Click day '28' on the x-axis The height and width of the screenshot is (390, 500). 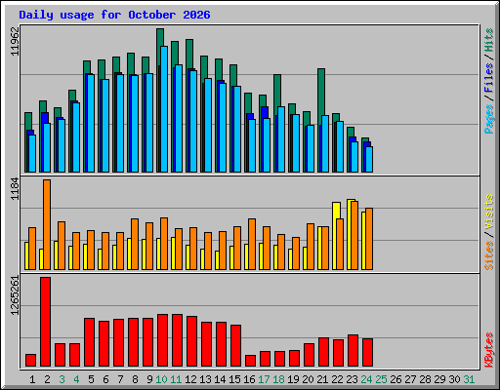click(x=425, y=379)
